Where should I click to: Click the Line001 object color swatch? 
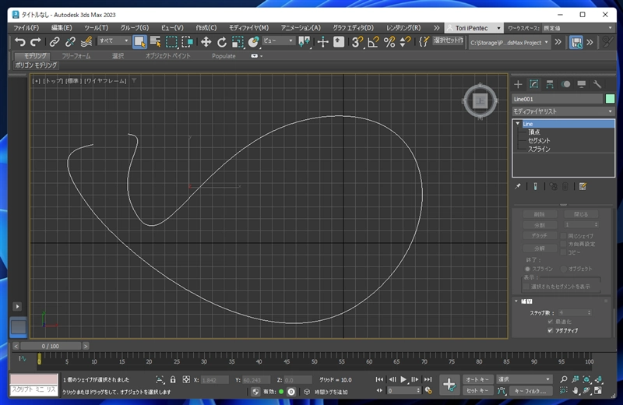tap(610, 99)
